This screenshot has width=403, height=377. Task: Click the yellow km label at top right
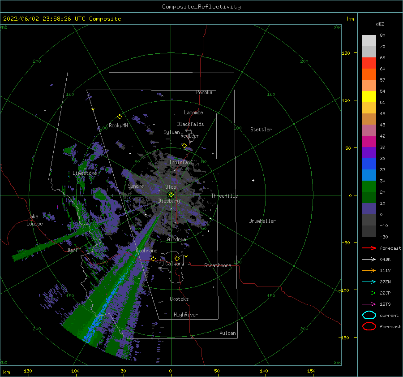350,19
